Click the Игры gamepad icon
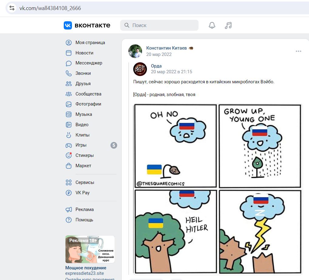309x280 pixels. coord(69,145)
